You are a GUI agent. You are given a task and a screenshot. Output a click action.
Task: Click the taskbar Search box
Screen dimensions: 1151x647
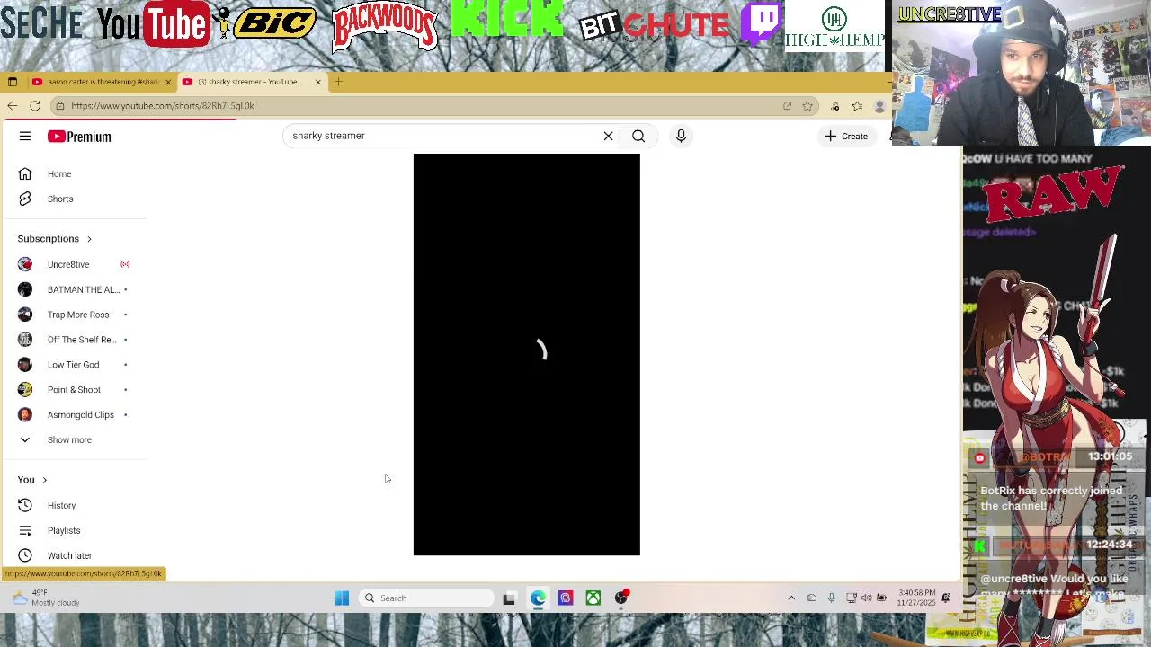[x=427, y=598]
